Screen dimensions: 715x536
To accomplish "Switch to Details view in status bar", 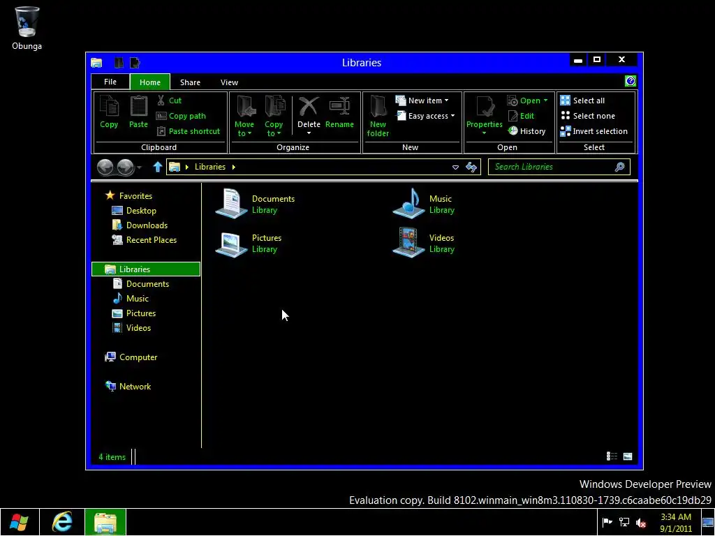I will (x=612, y=456).
